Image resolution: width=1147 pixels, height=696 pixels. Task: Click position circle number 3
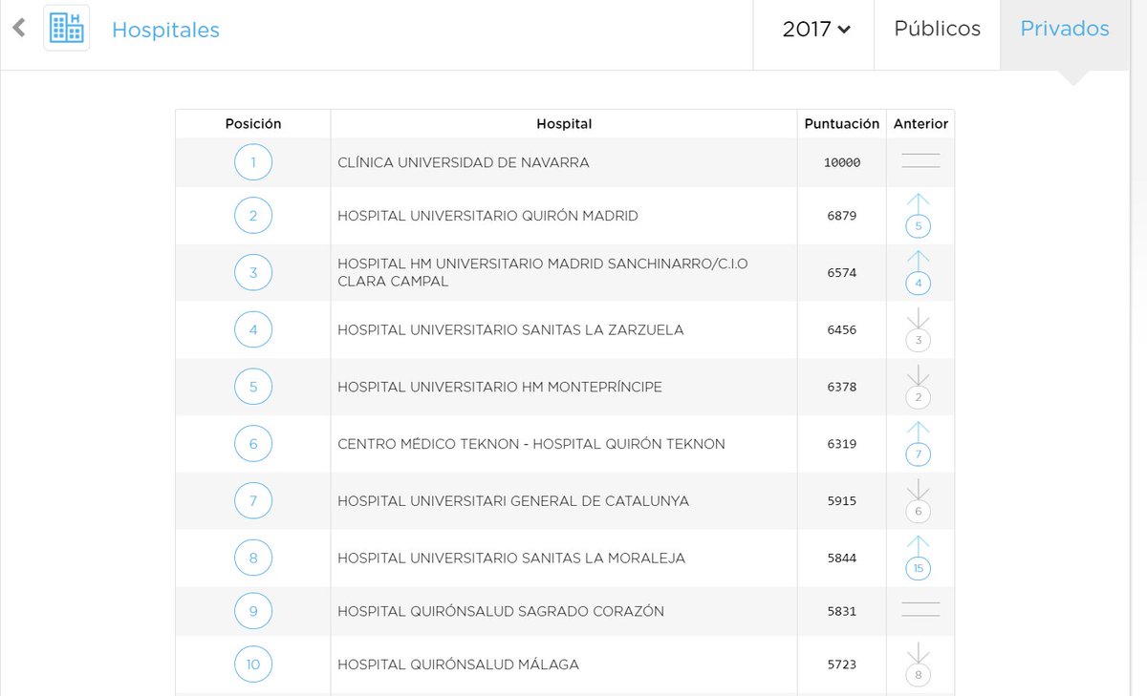pyautogui.click(x=253, y=272)
